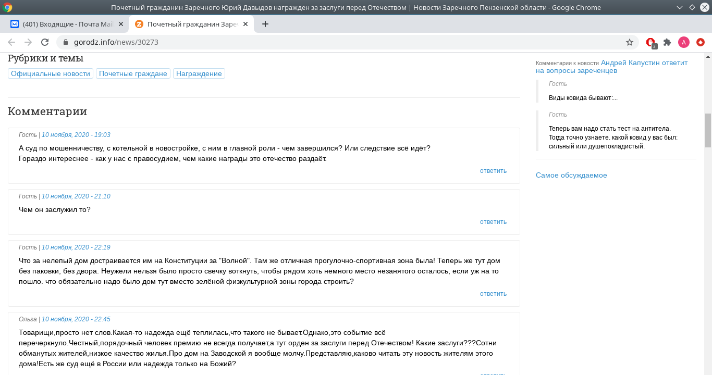Click the lock site info icon
This screenshot has width=712, height=375.
tap(66, 42)
